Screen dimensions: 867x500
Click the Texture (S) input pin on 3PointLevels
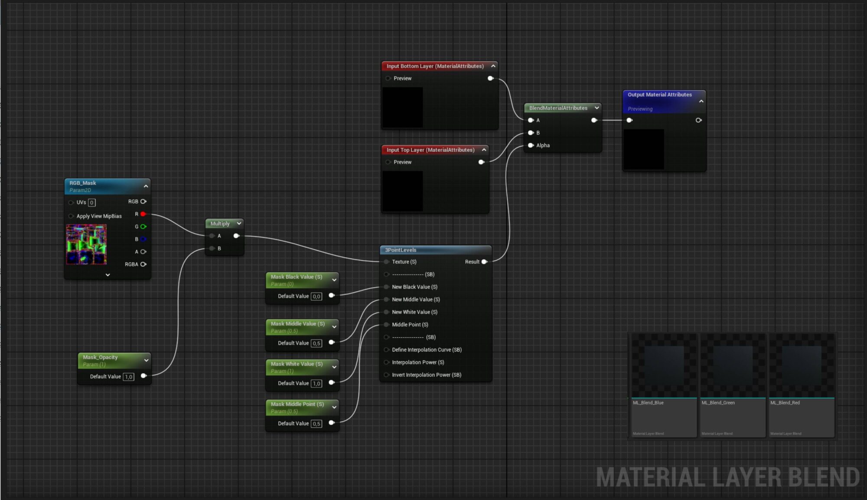point(386,261)
